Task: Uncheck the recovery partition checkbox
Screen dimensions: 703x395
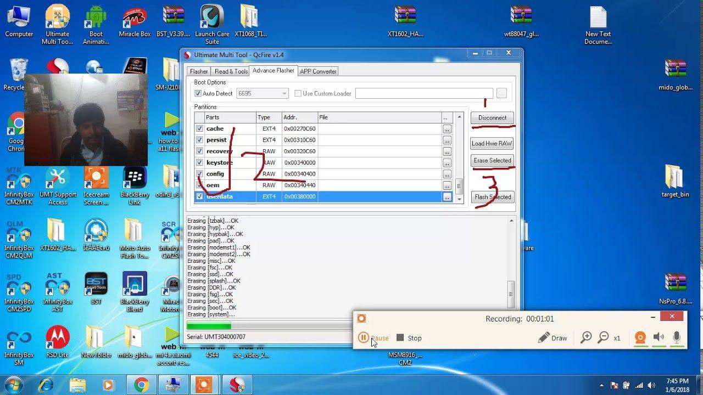Action: 199,151
